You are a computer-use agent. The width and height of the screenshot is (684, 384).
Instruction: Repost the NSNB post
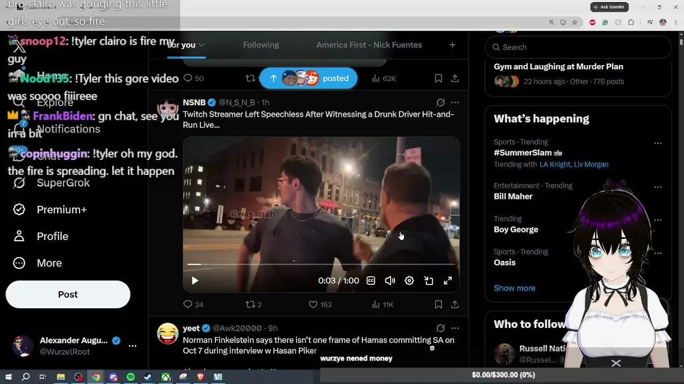(x=253, y=305)
